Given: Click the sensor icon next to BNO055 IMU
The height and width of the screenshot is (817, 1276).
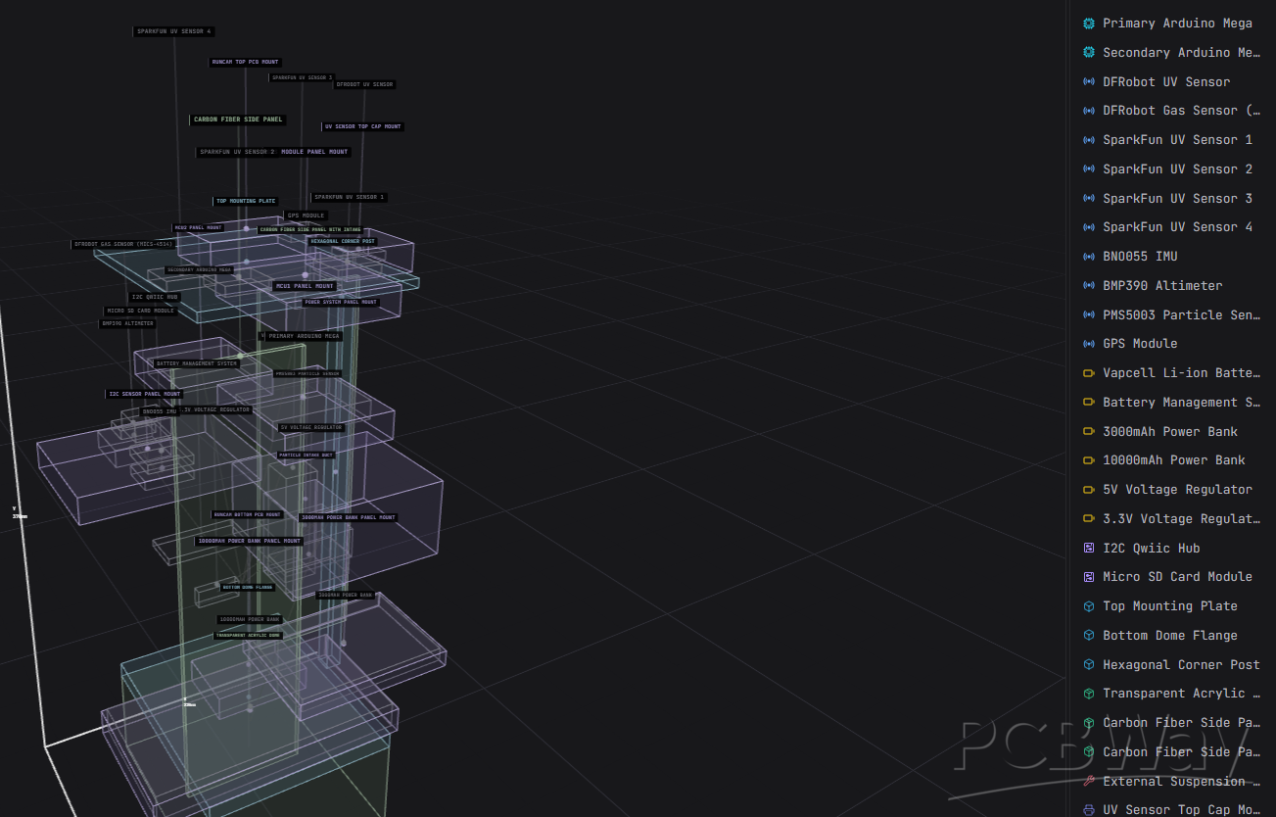Looking at the screenshot, I should coord(1088,257).
